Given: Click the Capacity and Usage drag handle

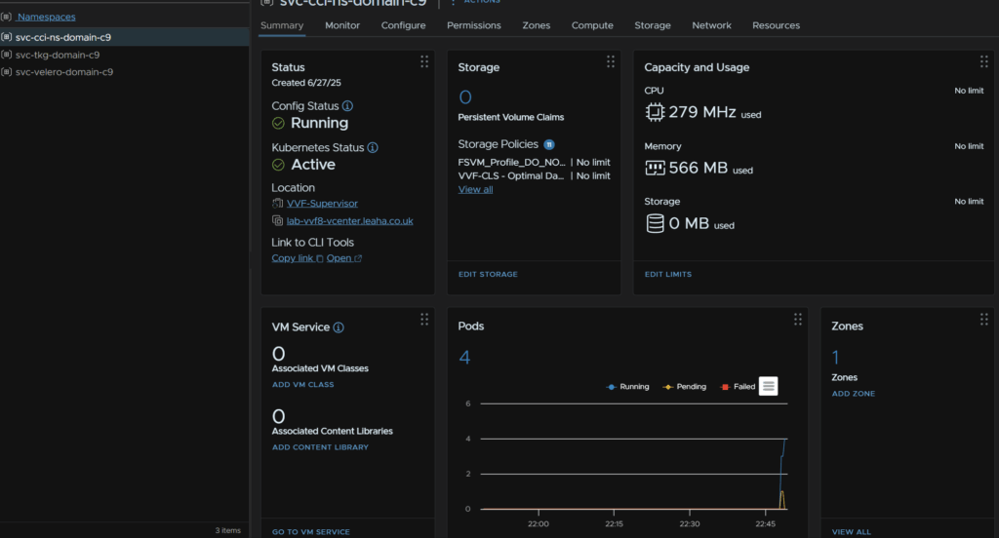Looking at the screenshot, I should coord(983,61).
